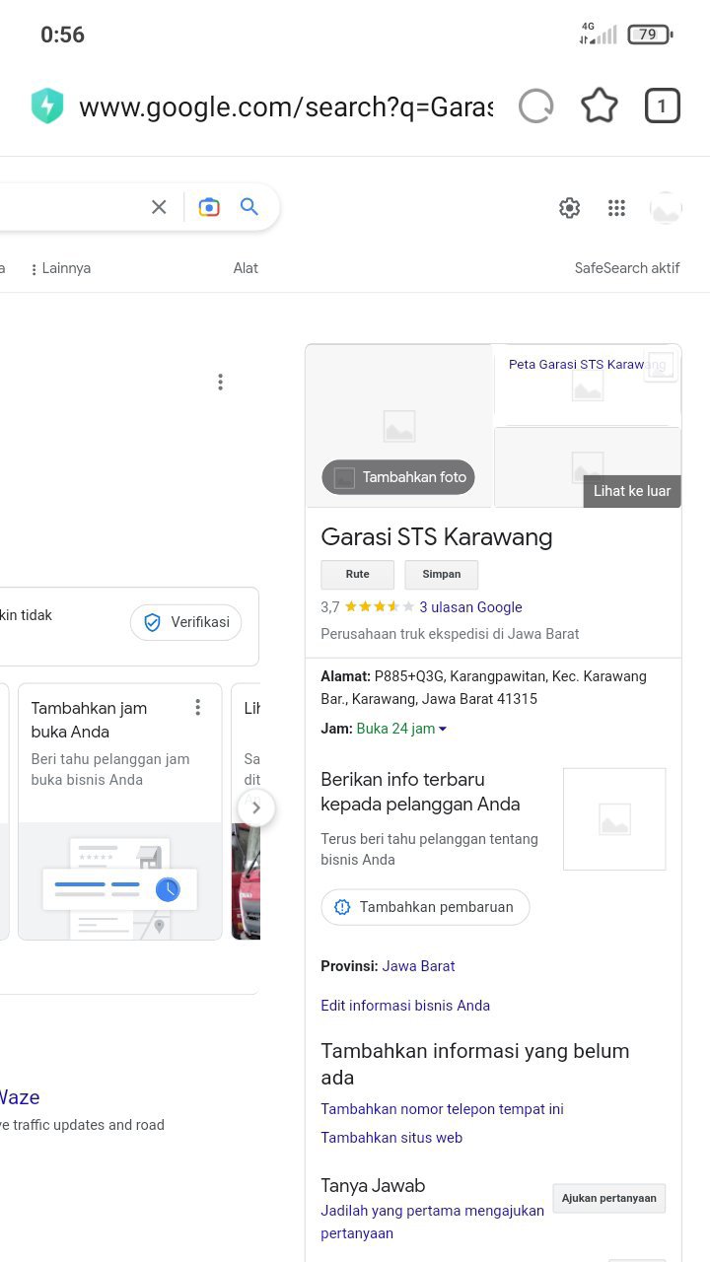The width and height of the screenshot is (710, 1262).
Task: Tap Tambahkan pembaruan button
Action: [x=425, y=907]
